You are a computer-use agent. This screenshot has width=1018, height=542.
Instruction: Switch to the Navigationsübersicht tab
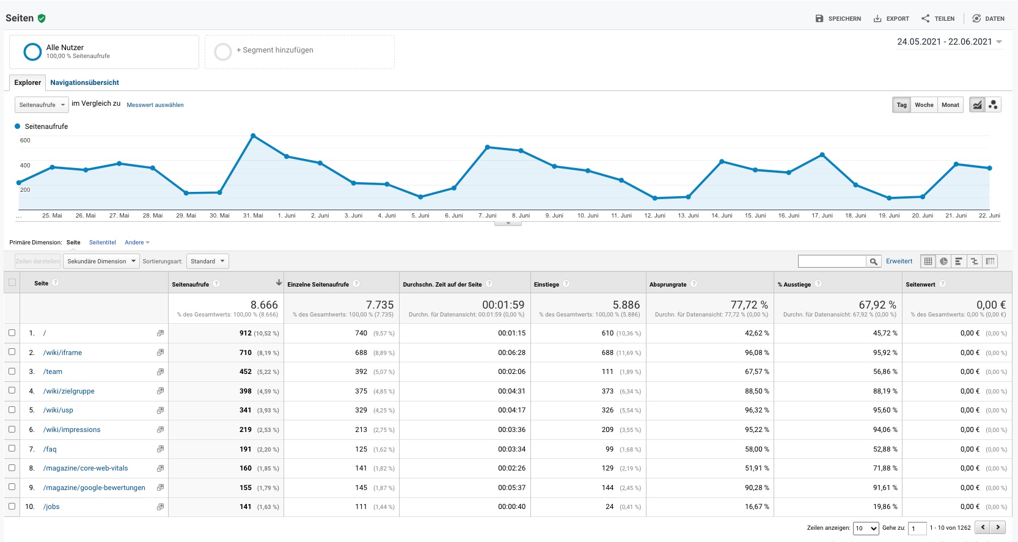point(85,82)
